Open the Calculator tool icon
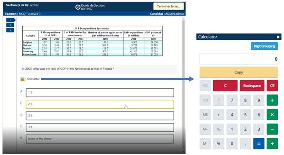 click(x=23, y=79)
